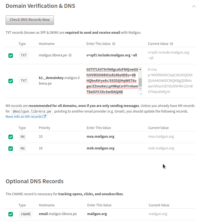Click MX type badge in mxa.mailgun.org row

pyautogui.click(x=23, y=137)
